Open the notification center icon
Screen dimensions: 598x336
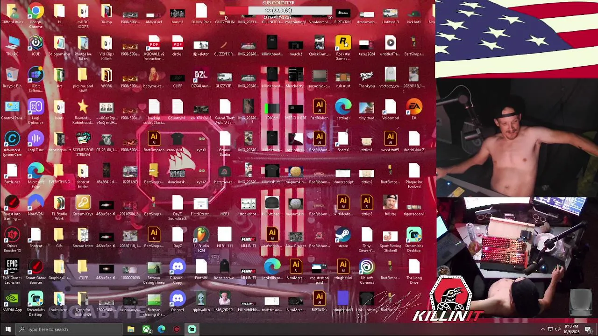click(588, 329)
